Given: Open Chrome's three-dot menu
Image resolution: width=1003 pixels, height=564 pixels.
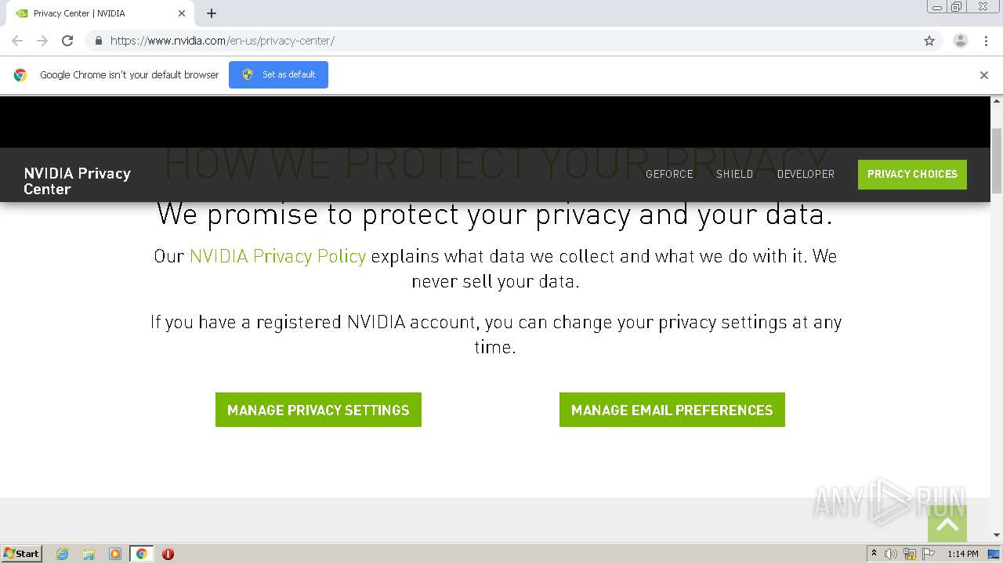Looking at the screenshot, I should [x=986, y=41].
